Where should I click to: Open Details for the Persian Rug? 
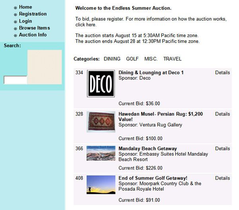[222, 114]
